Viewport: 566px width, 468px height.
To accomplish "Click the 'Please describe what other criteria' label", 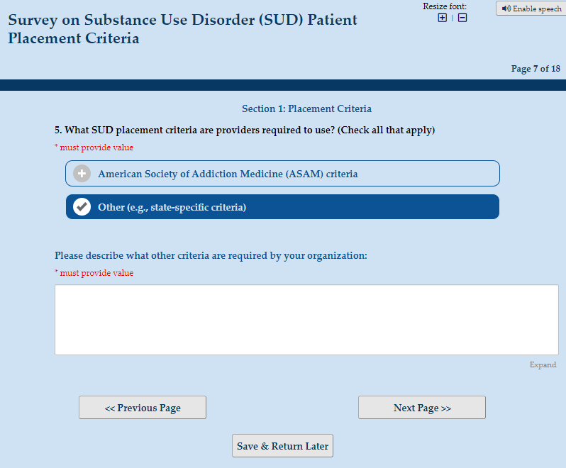I will click(211, 255).
